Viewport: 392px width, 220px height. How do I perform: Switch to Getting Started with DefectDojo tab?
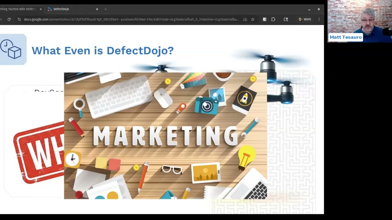[18, 9]
